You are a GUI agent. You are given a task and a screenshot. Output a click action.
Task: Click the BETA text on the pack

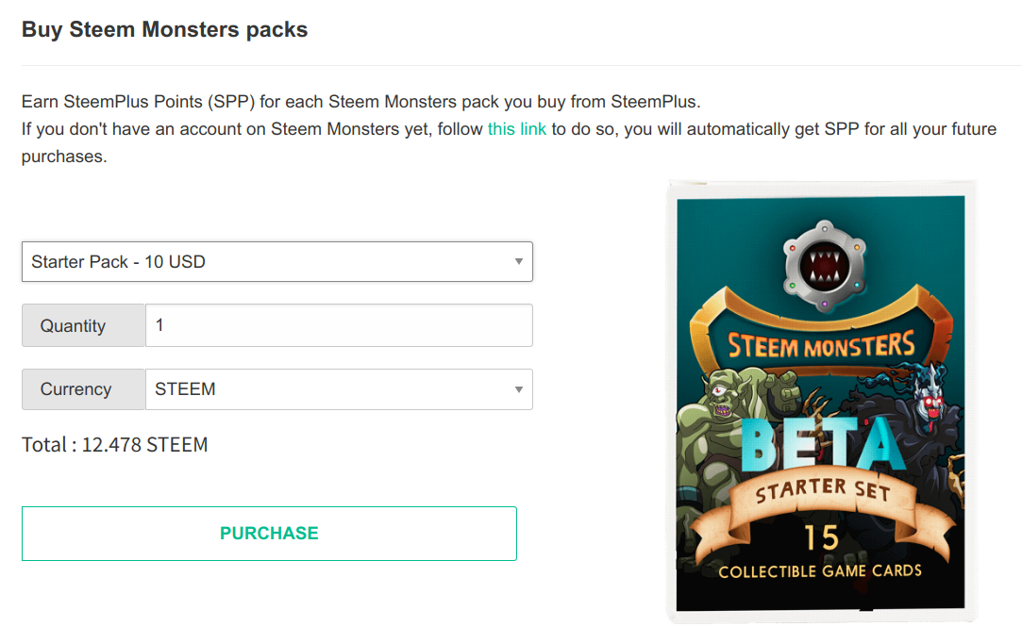pyautogui.click(x=823, y=444)
